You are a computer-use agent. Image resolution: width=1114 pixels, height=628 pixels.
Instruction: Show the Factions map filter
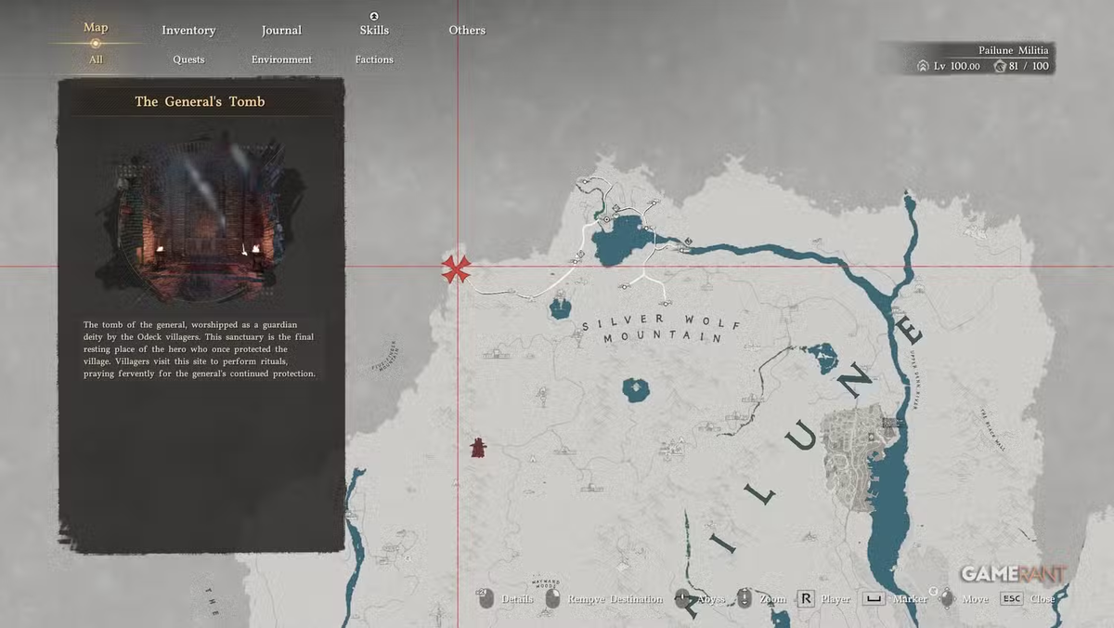point(374,59)
